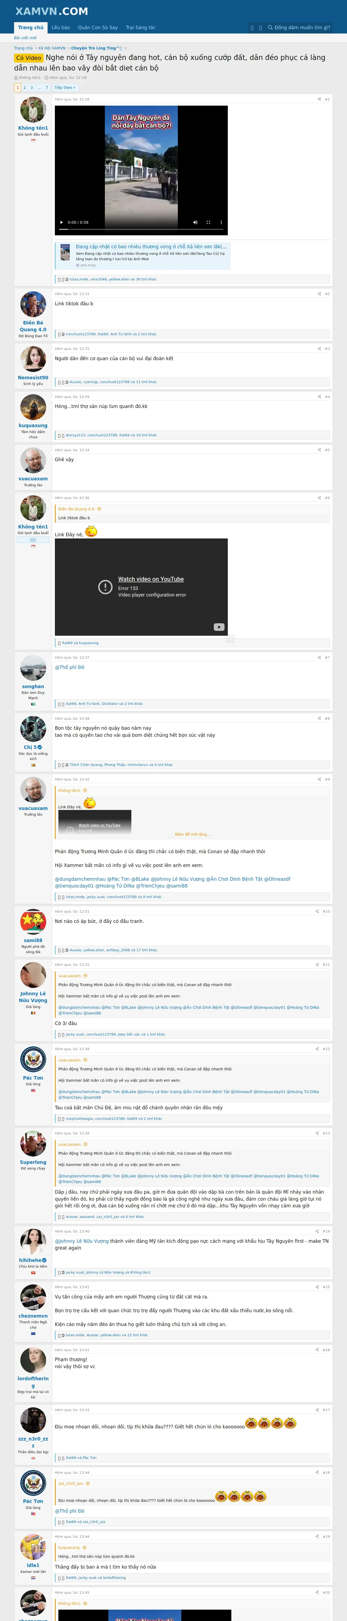Click @Johnny Lê Nữu Vượng mention in post #14
This screenshot has width=347, height=1621.
(x=82, y=1241)
